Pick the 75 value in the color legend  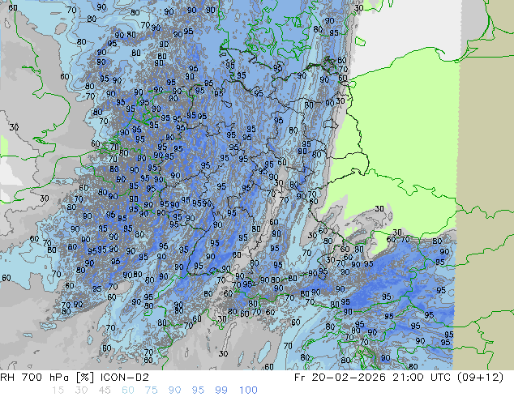[151, 391]
